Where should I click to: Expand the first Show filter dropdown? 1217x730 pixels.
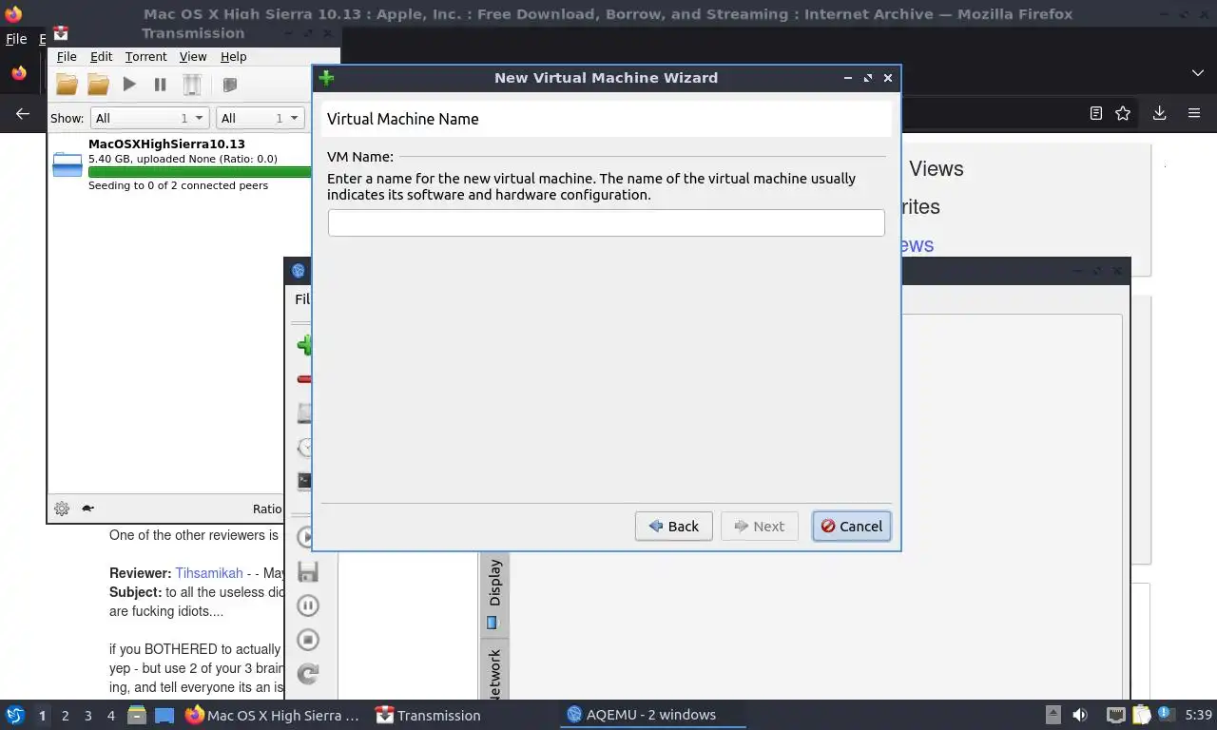[149, 118]
